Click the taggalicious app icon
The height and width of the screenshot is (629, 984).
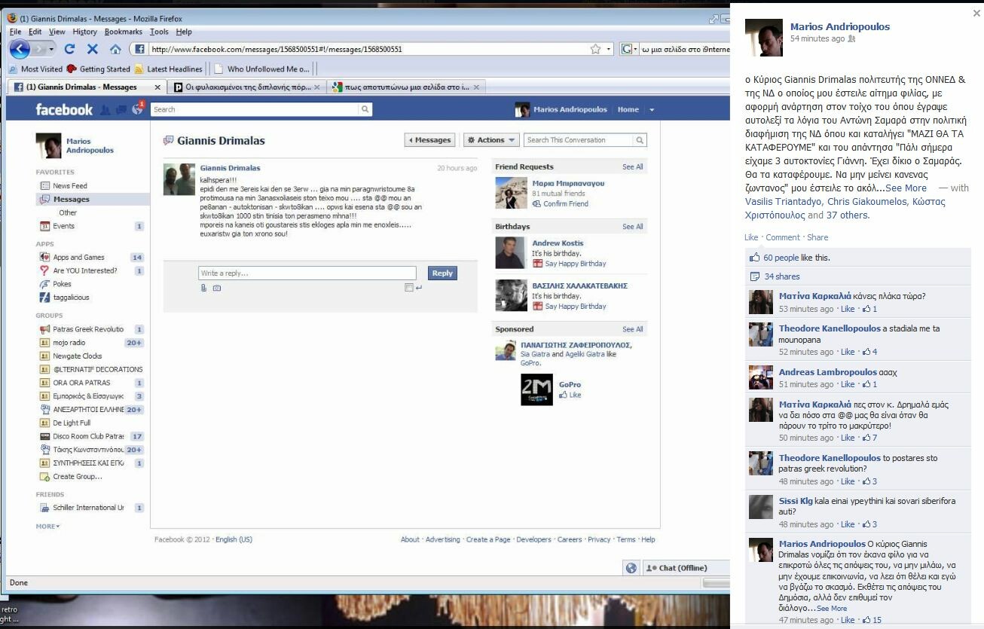coord(44,298)
